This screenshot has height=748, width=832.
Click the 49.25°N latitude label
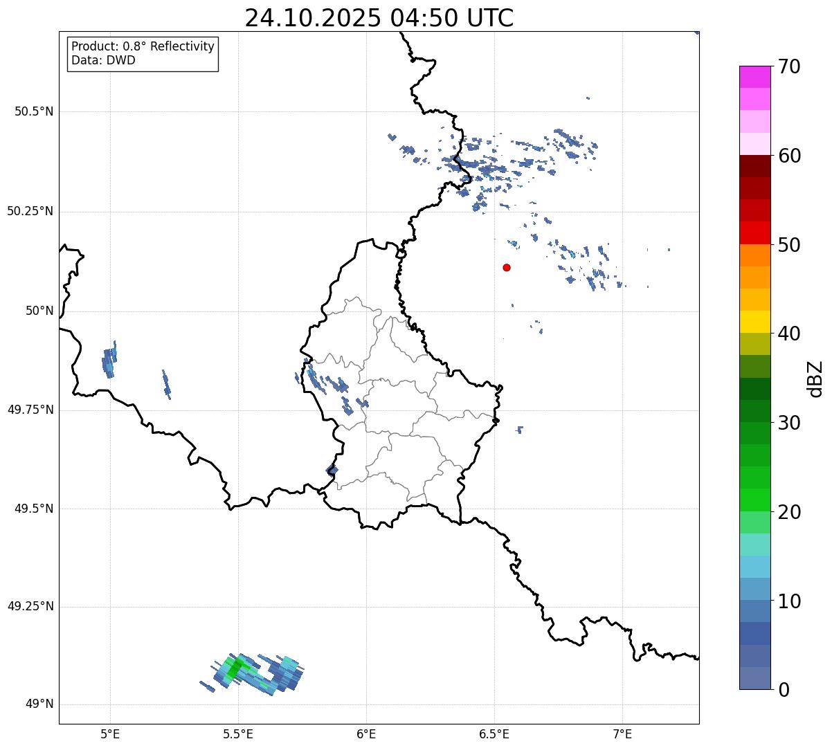[30, 607]
